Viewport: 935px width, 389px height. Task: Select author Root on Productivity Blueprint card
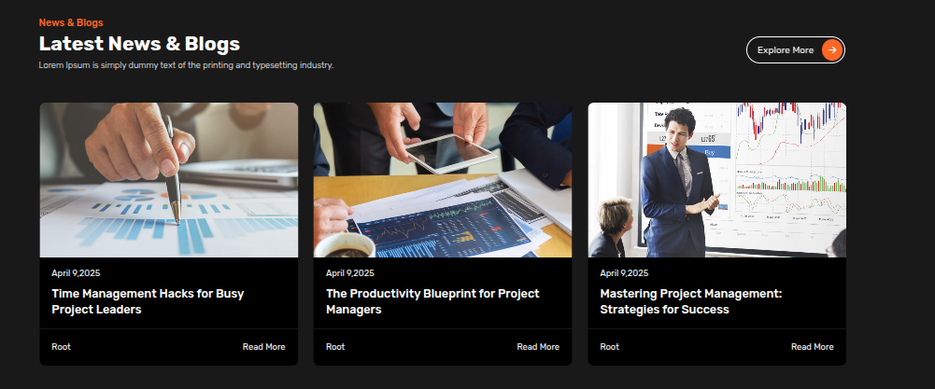[x=335, y=347]
